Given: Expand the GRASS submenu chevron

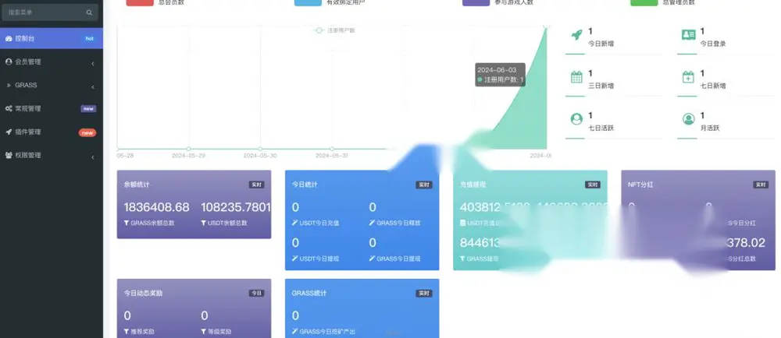Looking at the screenshot, I should point(93,87).
